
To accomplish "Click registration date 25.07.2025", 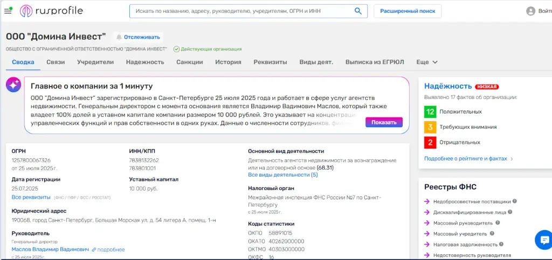I will (x=25, y=188).
